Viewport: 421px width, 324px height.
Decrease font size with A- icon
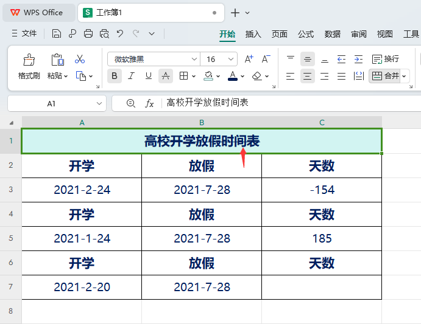pos(266,59)
